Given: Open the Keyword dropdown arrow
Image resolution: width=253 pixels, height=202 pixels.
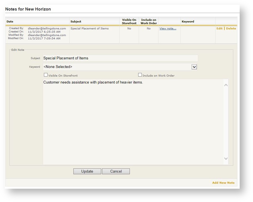Looking at the screenshot, I should tap(194, 67).
